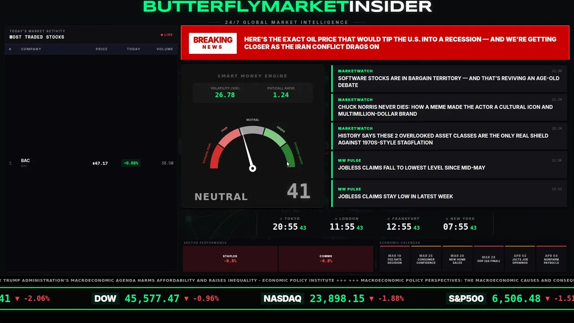574x323 pixels.
Task: Click the ECONOMIC CALENDAR section label
Action: coord(400,243)
